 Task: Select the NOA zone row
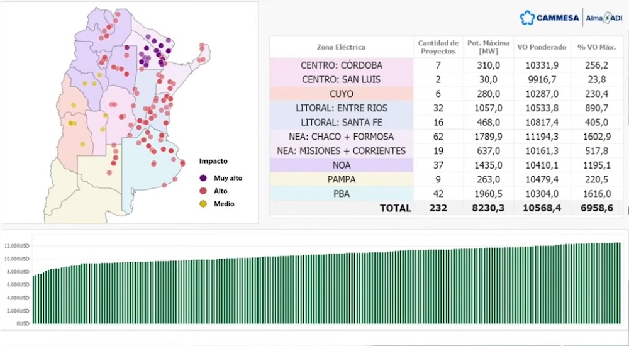tap(447, 165)
